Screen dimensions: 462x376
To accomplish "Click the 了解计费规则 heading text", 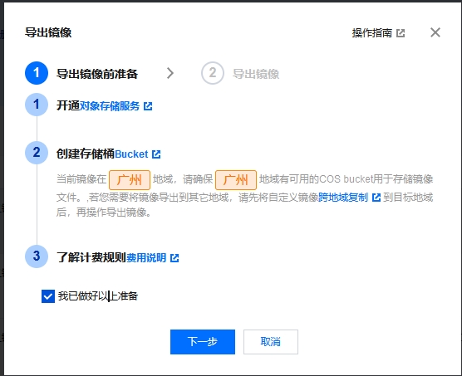I will pos(91,258).
